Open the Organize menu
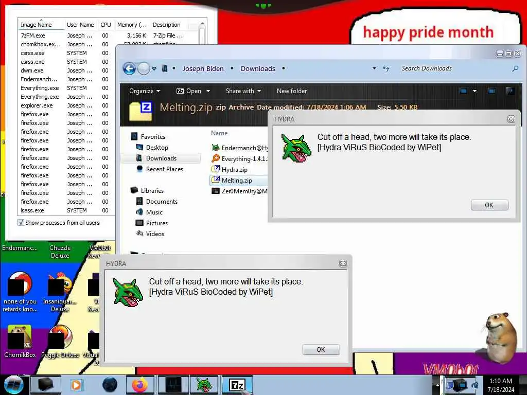 145,91
